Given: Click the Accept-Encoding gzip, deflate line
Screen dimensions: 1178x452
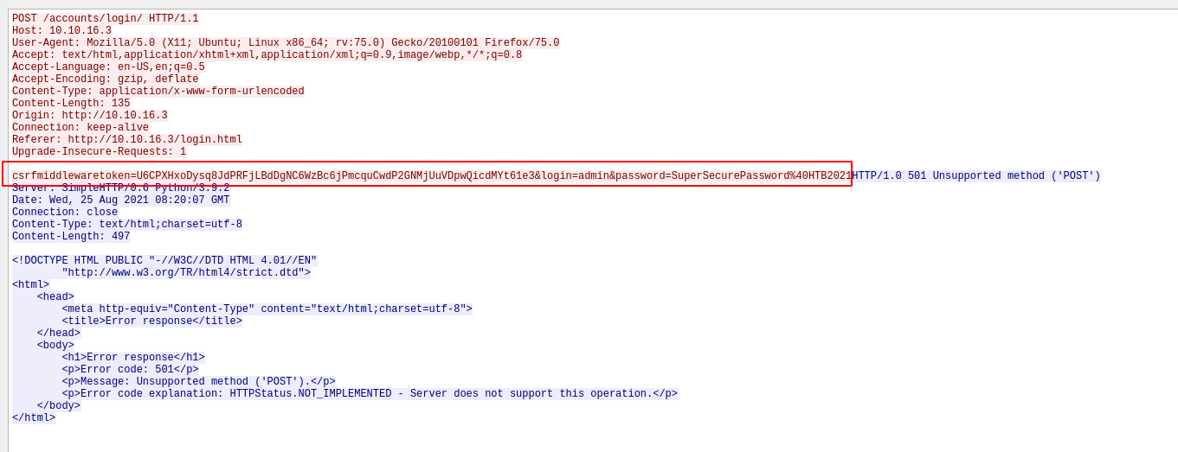Looking at the screenshot, I should 105,80.
